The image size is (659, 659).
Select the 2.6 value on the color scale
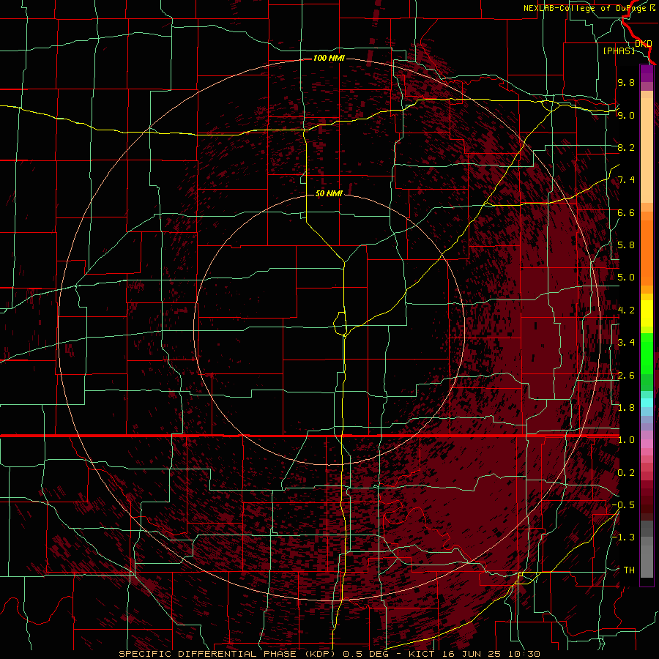[626, 376]
